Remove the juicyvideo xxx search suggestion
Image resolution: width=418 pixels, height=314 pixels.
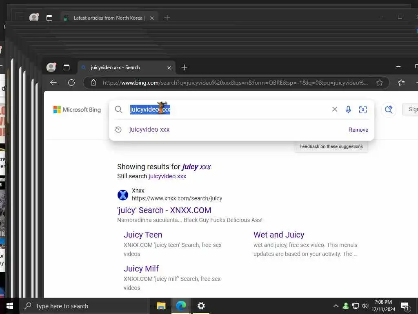click(358, 130)
